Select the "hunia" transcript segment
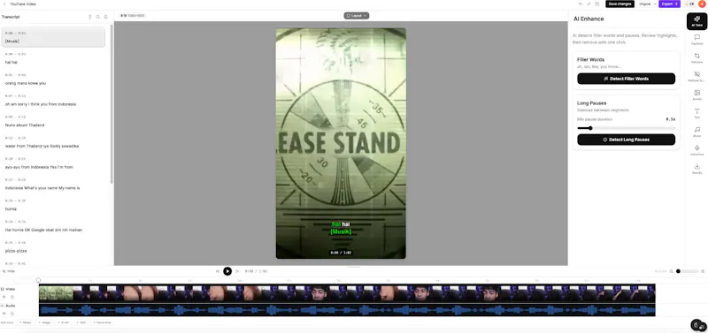The height and width of the screenshot is (333, 708). (53, 205)
